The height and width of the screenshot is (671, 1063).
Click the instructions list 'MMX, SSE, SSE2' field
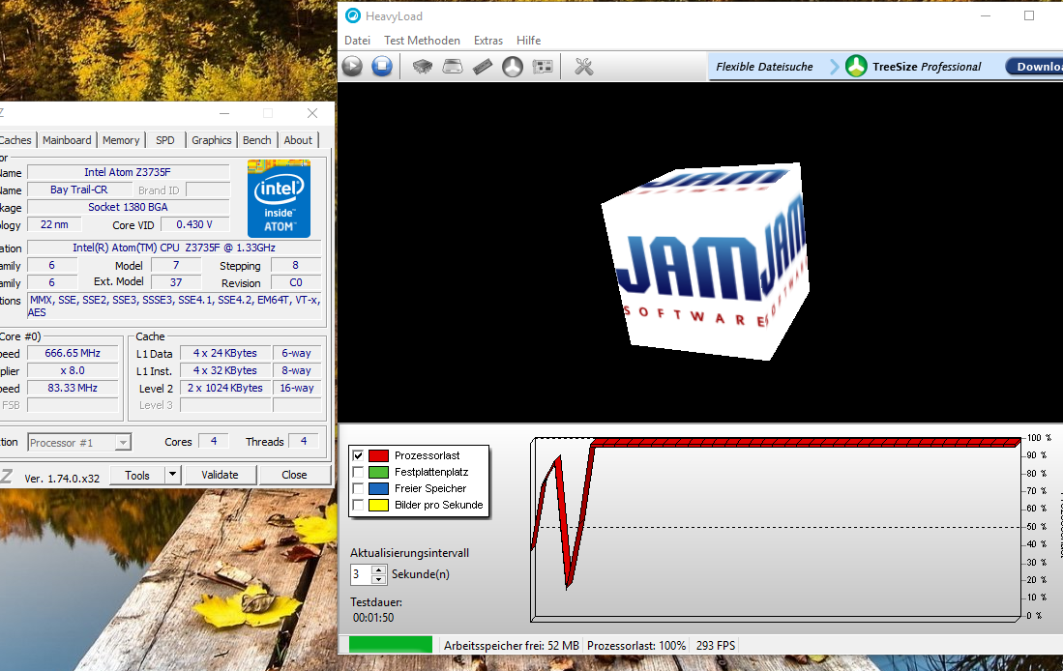pyautogui.click(x=174, y=306)
